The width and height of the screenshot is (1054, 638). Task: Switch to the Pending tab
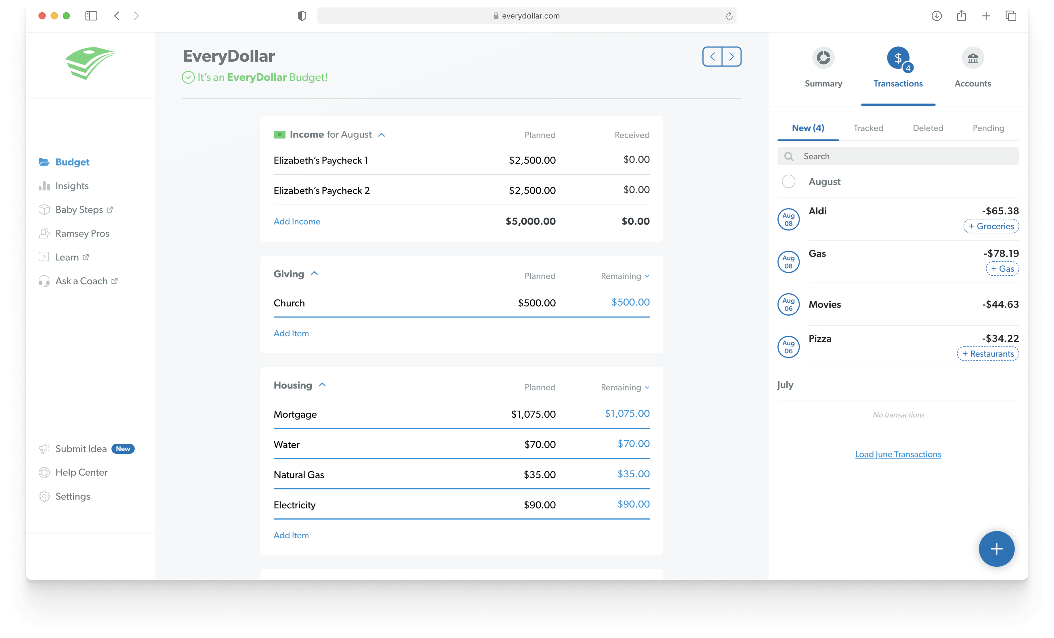(x=988, y=128)
